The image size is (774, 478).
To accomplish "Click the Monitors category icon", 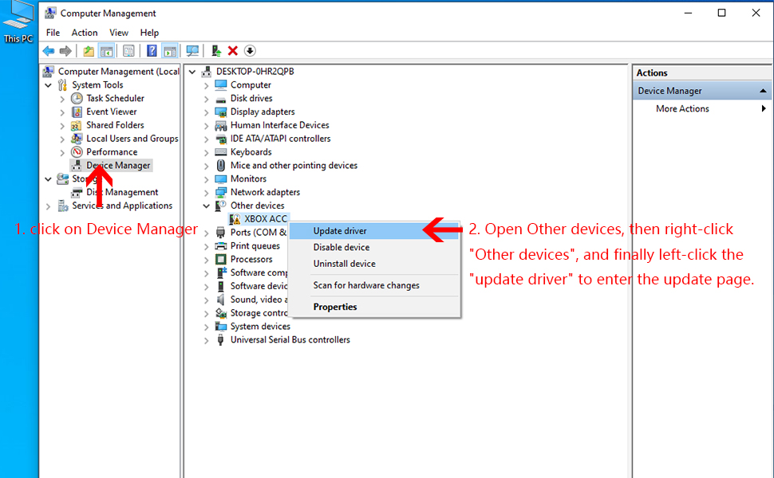I will click(221, 179).
